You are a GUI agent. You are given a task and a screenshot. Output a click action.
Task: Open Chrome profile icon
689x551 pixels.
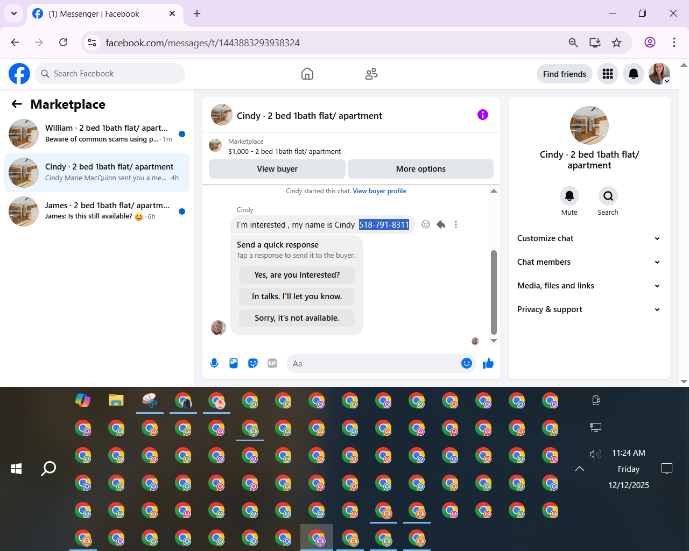[x=650, y=43]
